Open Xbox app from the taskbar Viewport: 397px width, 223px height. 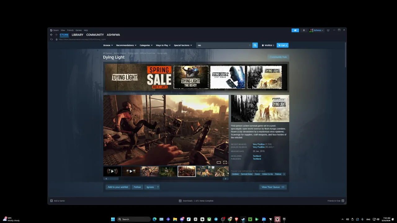(x=209, y=219)
